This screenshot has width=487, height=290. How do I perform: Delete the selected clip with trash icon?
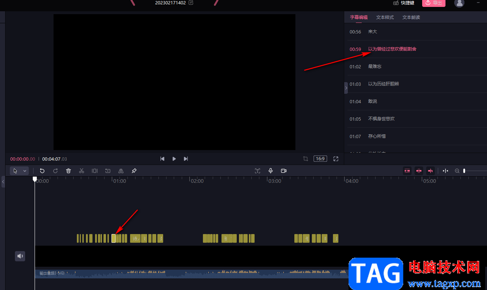(x=68, y=171)
